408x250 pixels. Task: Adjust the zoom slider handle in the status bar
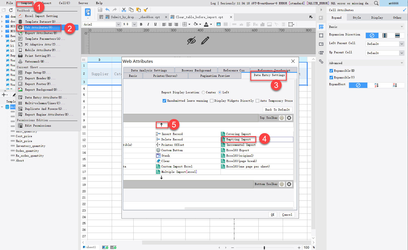point(264,248)
